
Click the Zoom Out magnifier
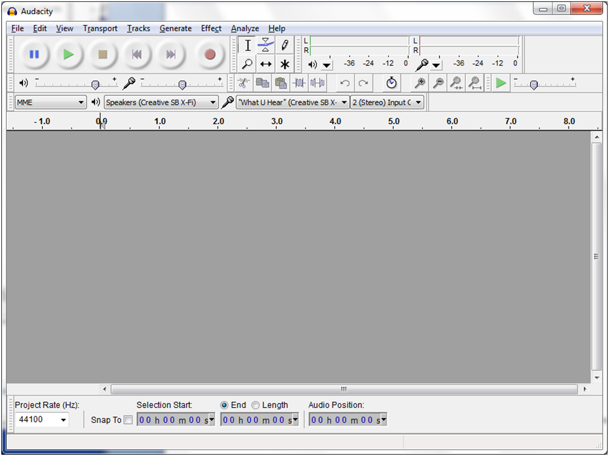(438, 83)
